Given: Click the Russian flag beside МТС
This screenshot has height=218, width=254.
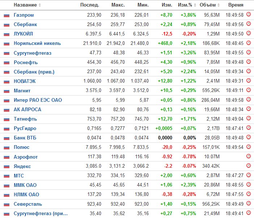Looking at the screenshot, I should tap(7, 176).
